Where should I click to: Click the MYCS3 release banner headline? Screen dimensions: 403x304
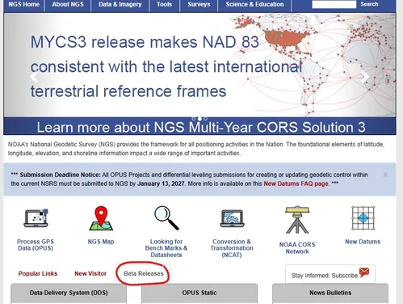(x=166, y=66)
